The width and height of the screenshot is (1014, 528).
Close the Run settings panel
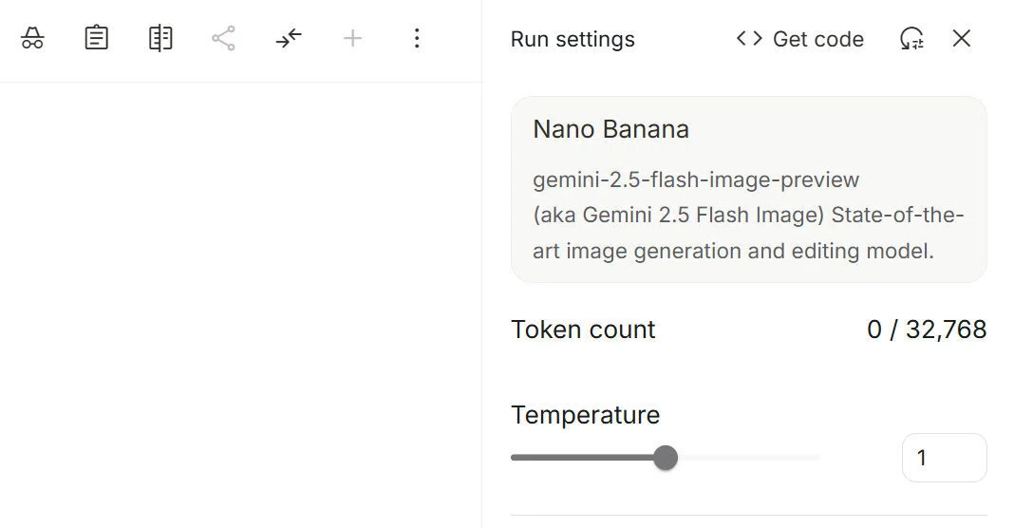(962, 38)
